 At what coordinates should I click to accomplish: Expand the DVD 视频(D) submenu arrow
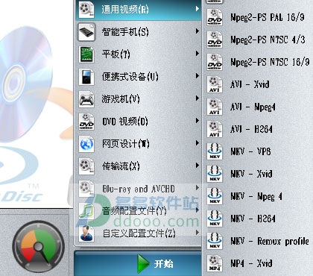click(x=197, y=121)
